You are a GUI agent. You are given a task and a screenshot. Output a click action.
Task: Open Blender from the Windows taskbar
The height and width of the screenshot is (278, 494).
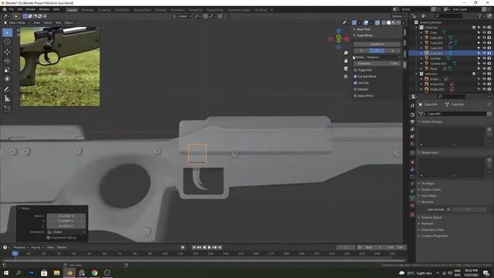point(69,273)
